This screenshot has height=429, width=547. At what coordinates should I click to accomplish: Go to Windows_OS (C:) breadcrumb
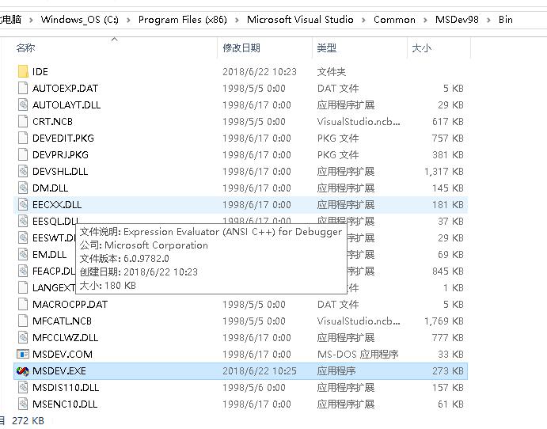[79, 20]
